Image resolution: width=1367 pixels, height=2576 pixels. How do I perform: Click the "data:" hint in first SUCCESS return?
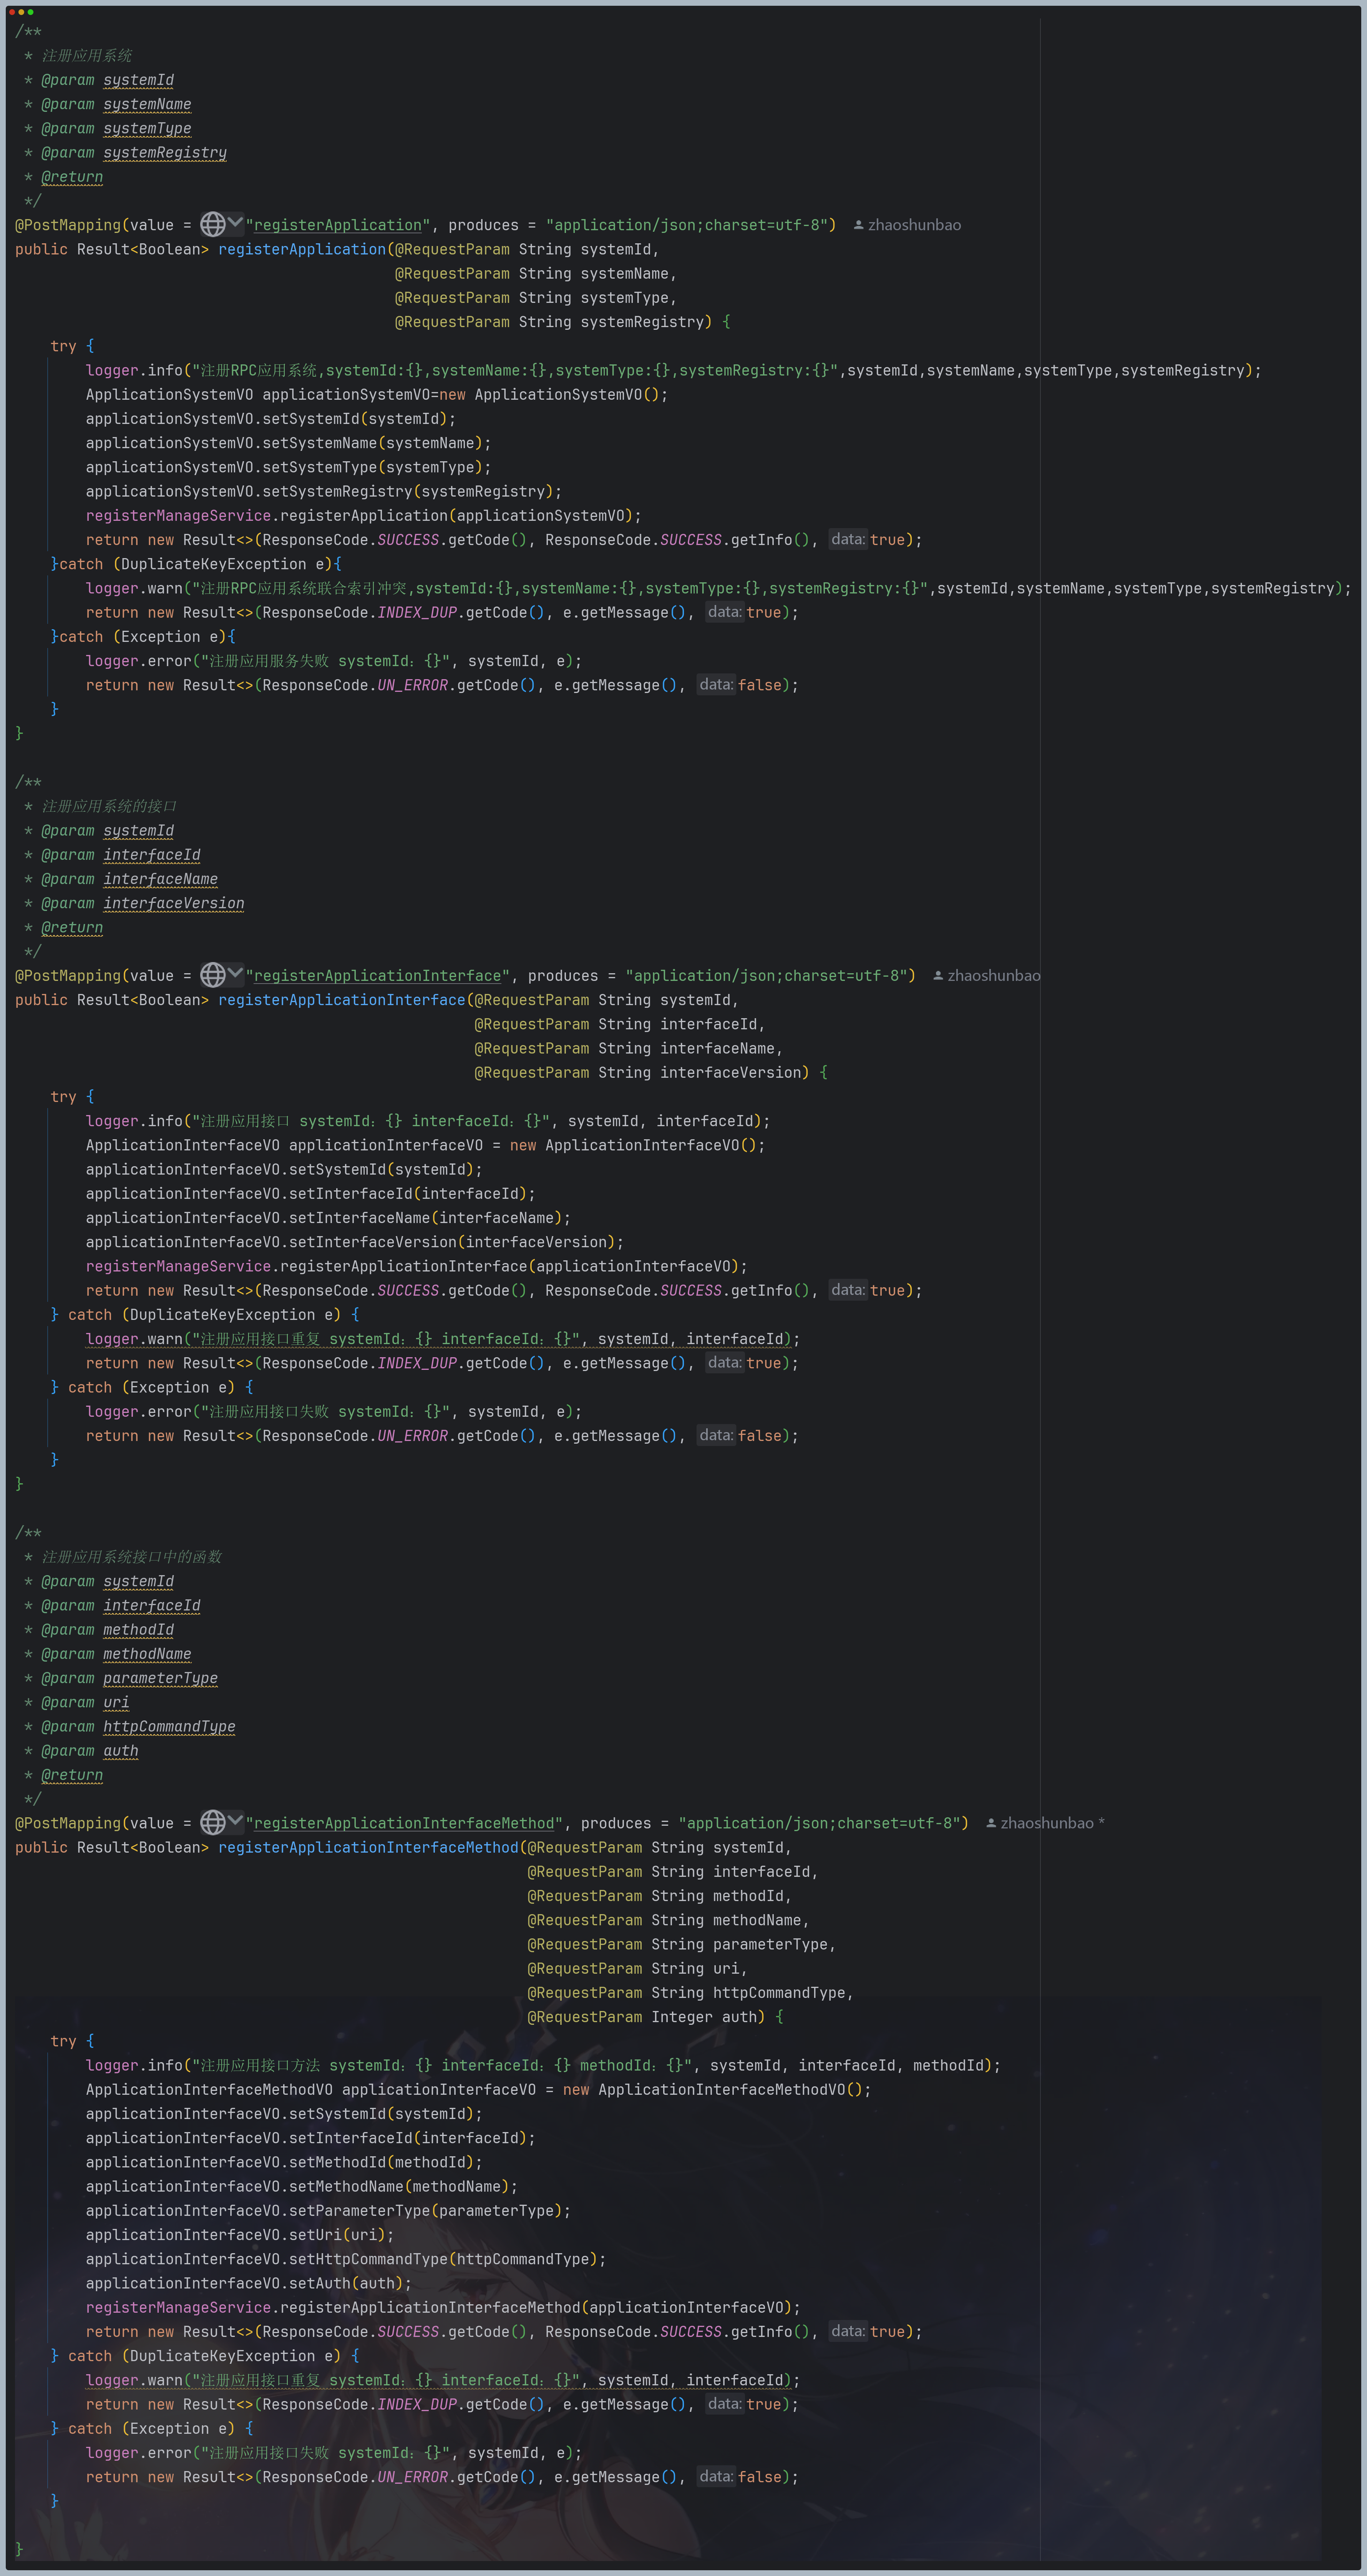click(848, 539)
